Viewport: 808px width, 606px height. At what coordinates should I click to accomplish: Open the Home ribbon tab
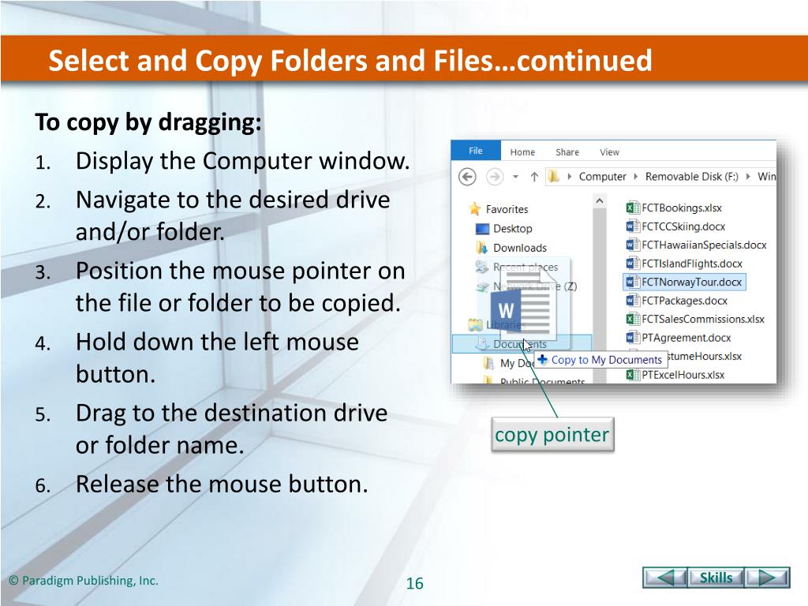pyautogui.click(x=522, y=152)
